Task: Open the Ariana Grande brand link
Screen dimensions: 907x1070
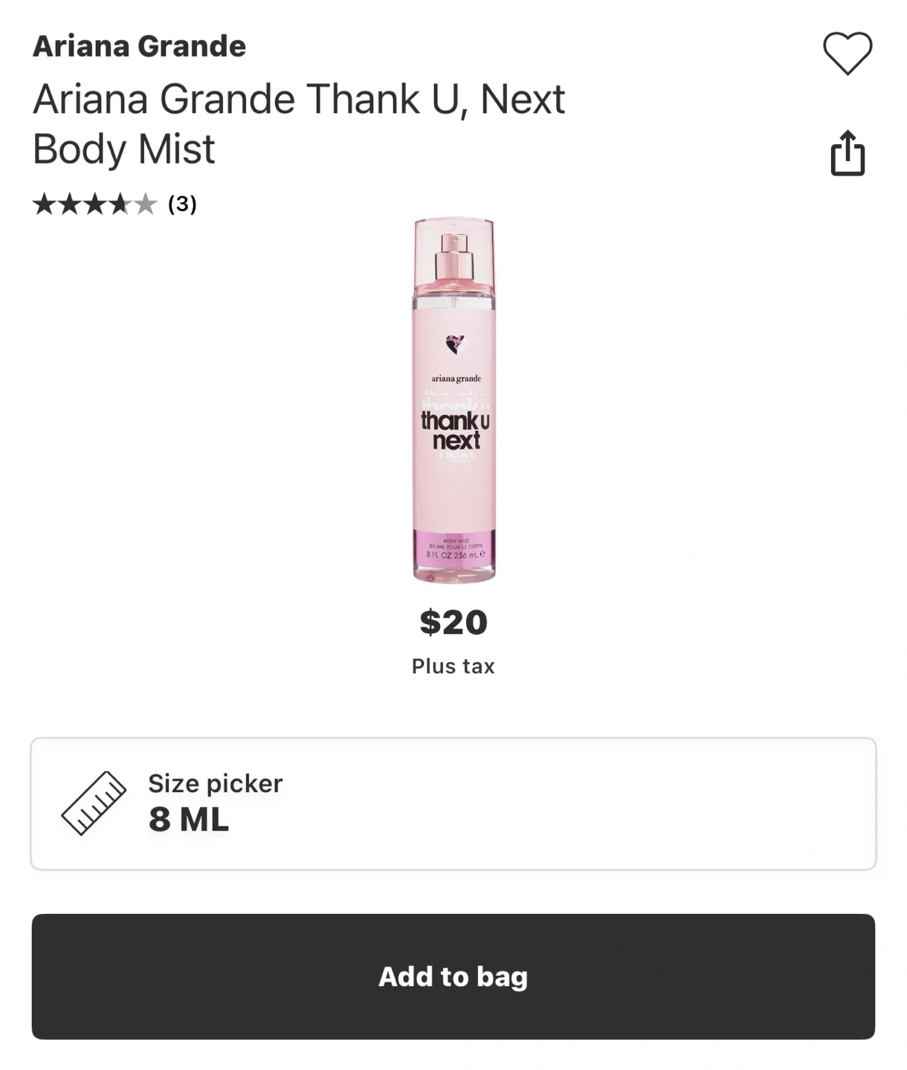Action: pos(139,46)
